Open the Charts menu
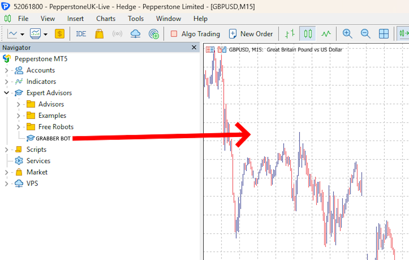 [106, 19]
